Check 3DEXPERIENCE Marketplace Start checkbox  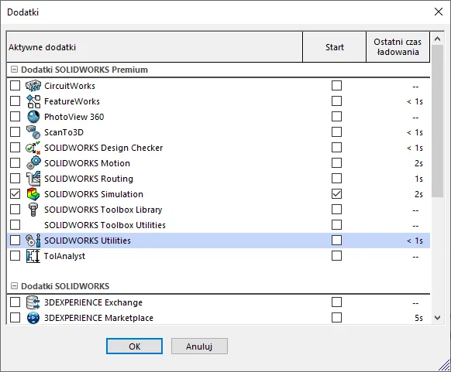[336, 318]
